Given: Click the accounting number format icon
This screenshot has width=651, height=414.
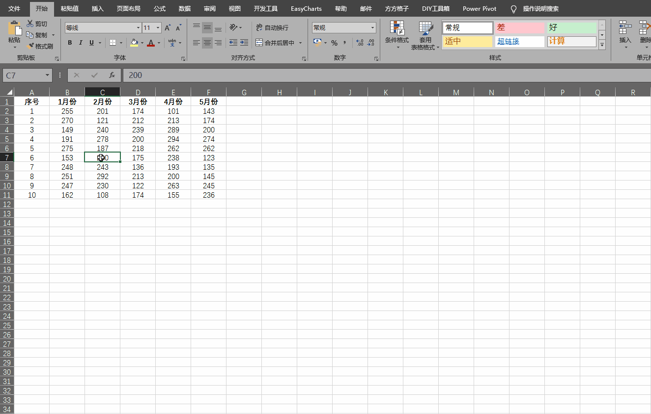Looking at the screenshot, I should click(317, 43).
